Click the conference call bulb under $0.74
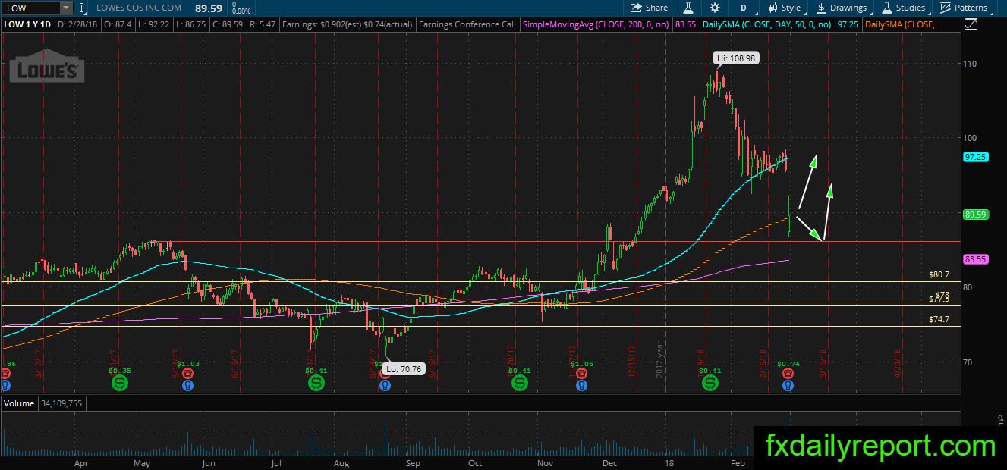The width and height of the screenshot is (1007, 470). [x=789, y=385]
